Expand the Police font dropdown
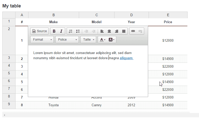Screen dimensions: 199x124 coord(67,40)
